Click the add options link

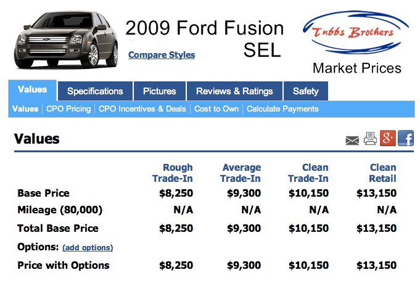coord(88,248)
